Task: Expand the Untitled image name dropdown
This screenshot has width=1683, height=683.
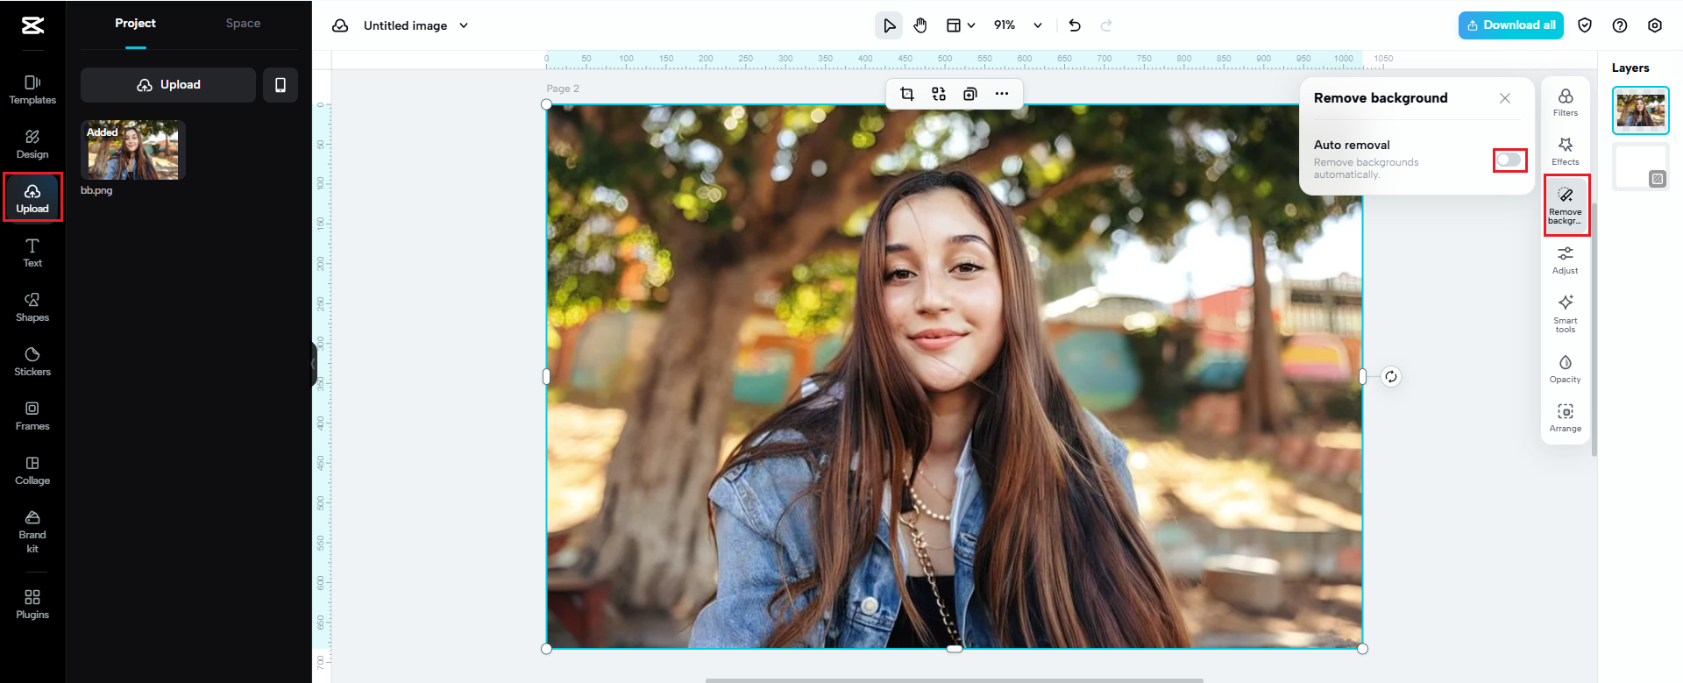Action: 464,25
